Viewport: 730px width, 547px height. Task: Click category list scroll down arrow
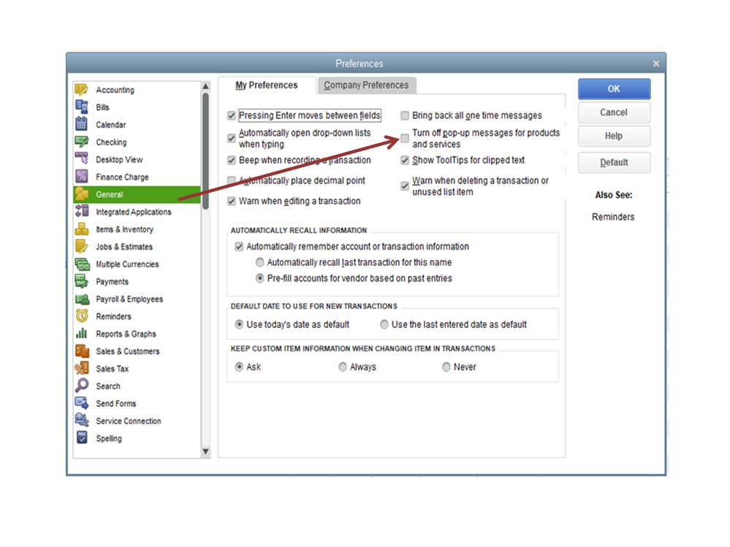205,451
